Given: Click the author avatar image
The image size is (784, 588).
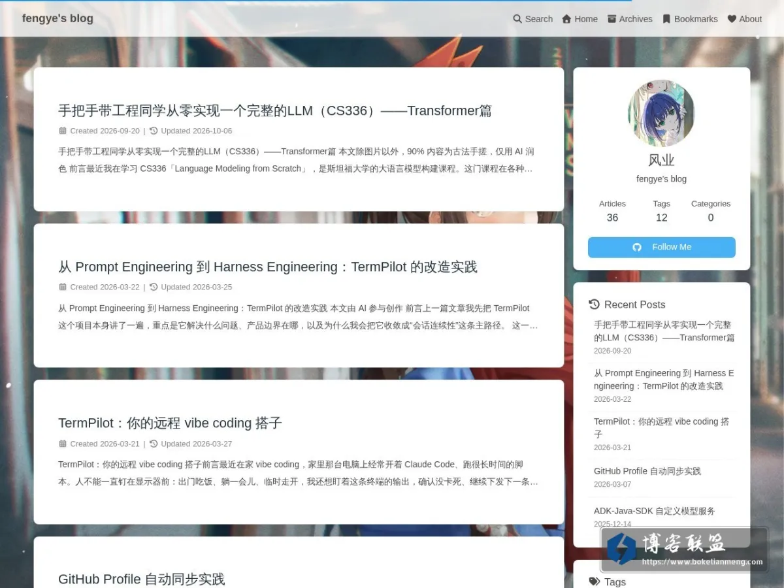Looking at the screenshot, I should click(661, 114).
